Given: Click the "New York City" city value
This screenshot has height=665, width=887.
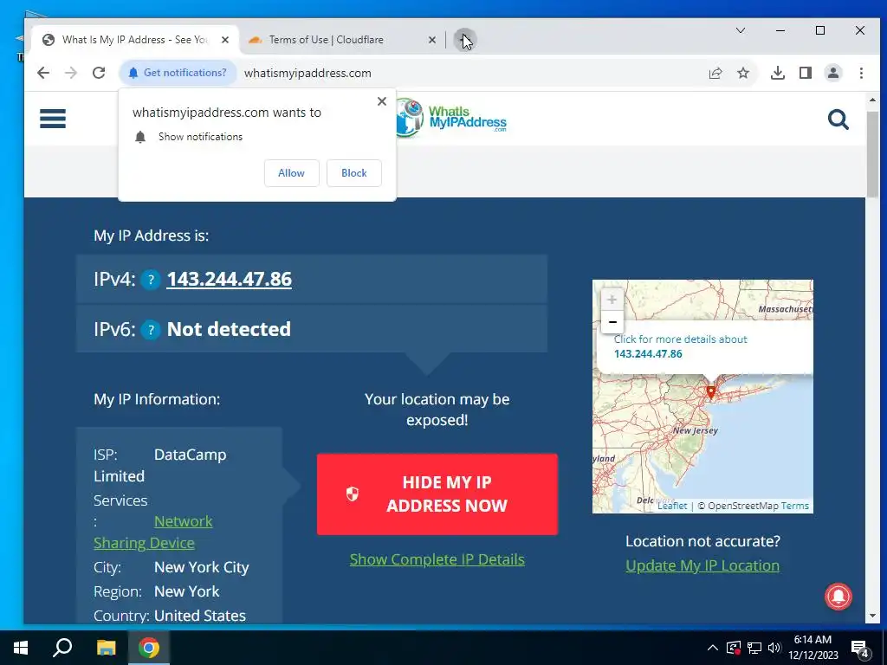Looking at the screenshot, I should click(201, 567).
